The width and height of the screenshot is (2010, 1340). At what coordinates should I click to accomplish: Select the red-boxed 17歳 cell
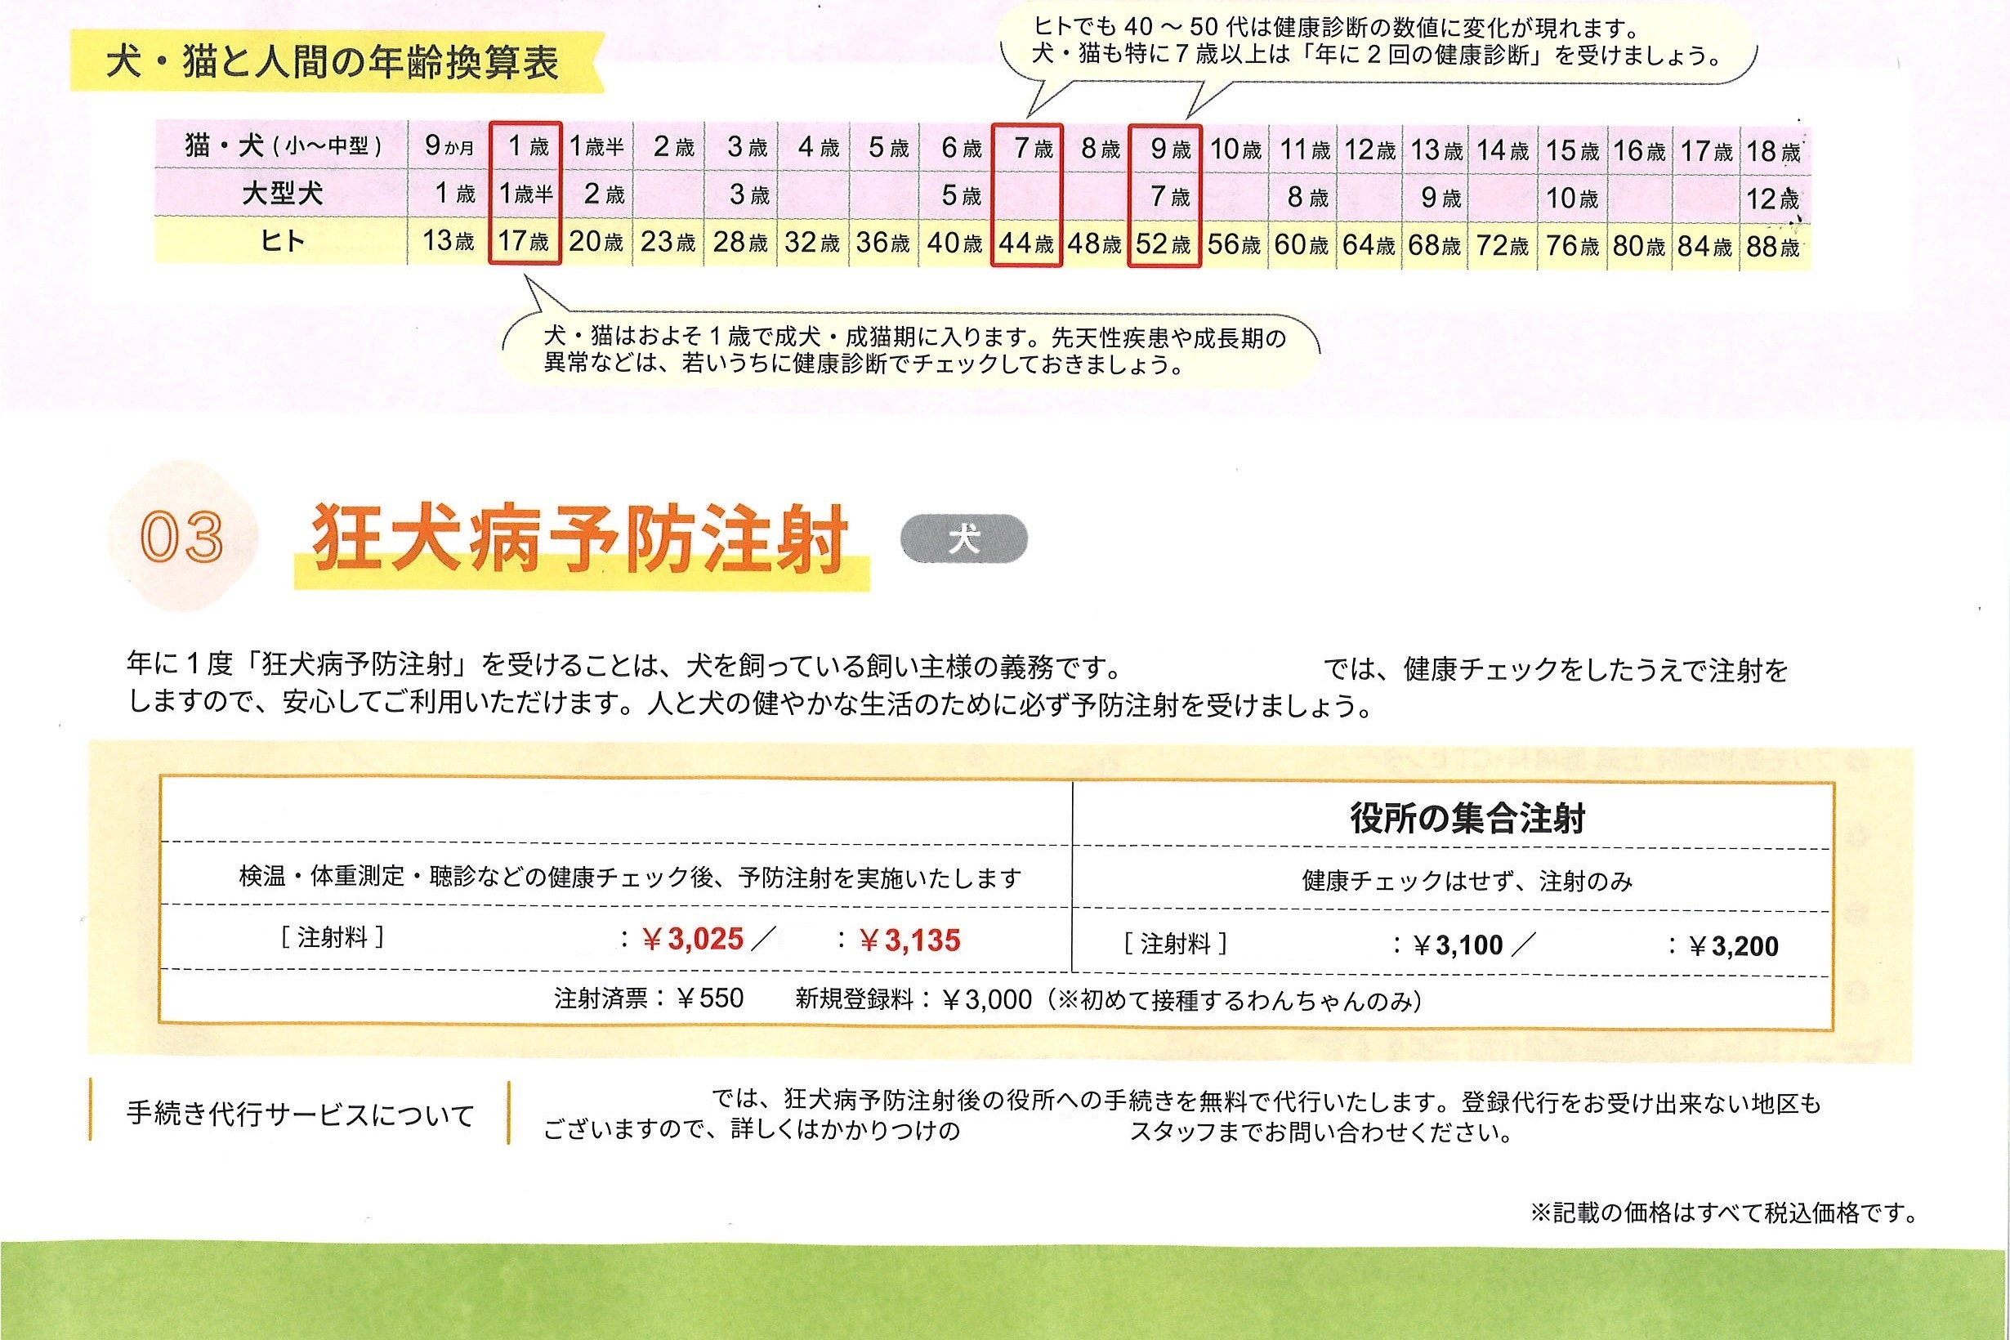pyautogui.click(x=524, y=241)
